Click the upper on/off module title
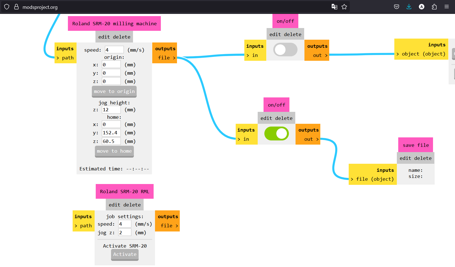 [x=285, y=21]
